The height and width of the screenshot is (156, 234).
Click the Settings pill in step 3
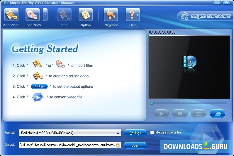pyautogui.click(x=39, y=86)
